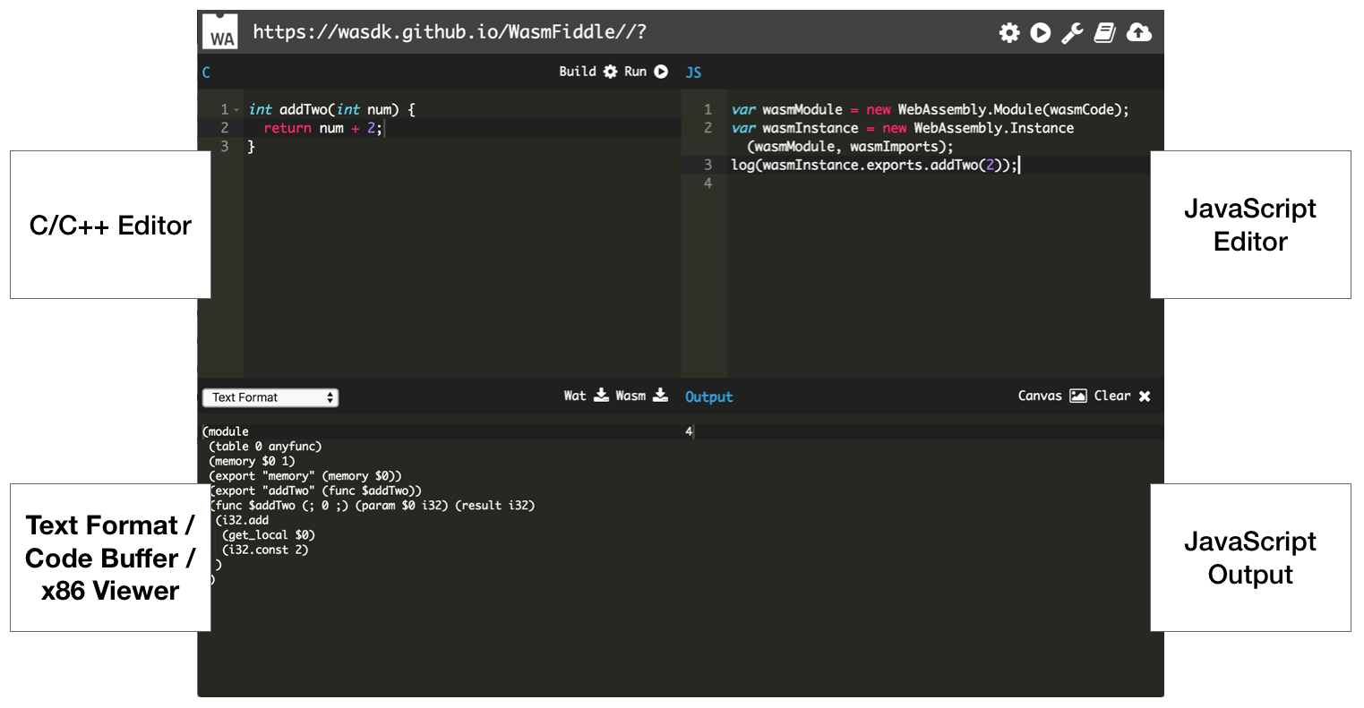This screenshot has width=1364, height=708.
Task: Toggle the Canvas image view
Action: 1077,396
